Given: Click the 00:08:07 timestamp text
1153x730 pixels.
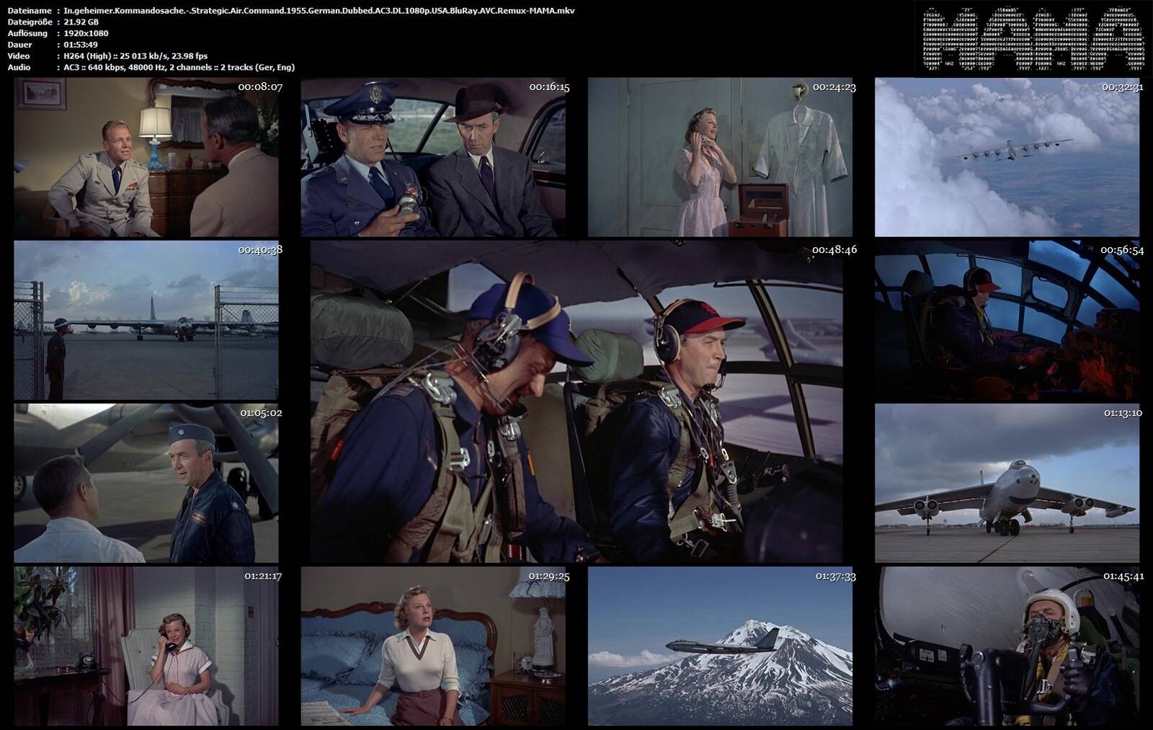Looking at the screenshot, I should tap(260, 87).
